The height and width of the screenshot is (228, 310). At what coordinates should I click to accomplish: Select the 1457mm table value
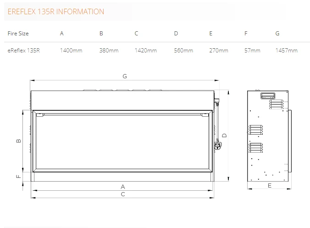point(286,50)
